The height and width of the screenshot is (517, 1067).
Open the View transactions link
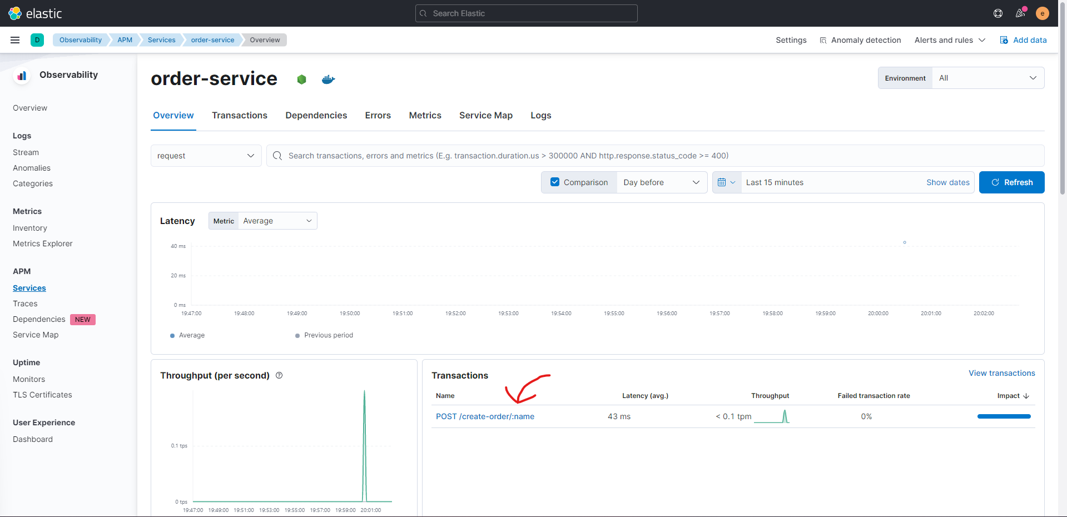click(1002, 373)
